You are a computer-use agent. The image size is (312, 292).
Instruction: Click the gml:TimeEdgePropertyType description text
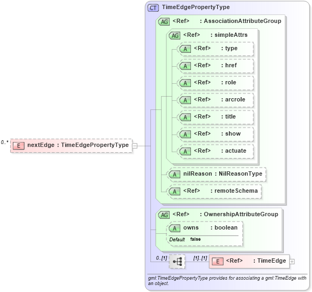pos(227,281)
